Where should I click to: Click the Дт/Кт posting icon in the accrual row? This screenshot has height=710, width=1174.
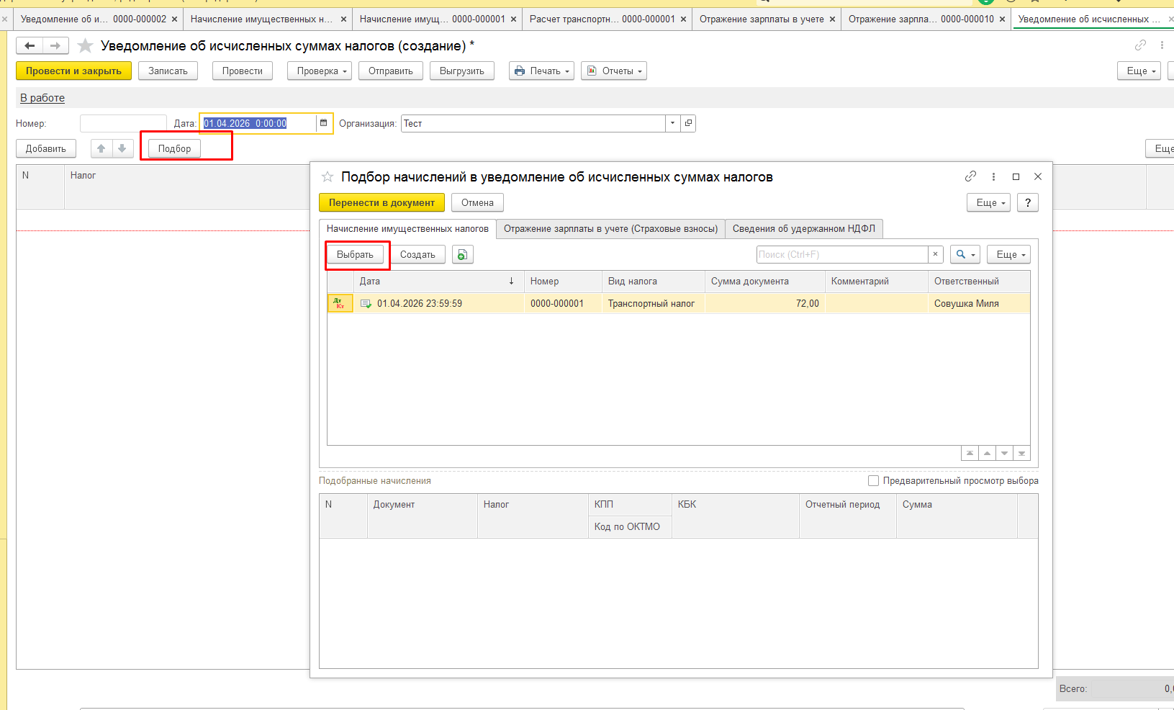(x=340, y=303)
